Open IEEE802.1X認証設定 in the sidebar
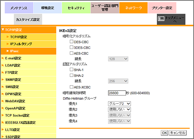The height and width of the screenshot is (139, 194). click(x=29, y=123)
